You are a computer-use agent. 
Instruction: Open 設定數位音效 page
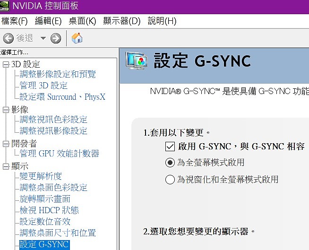pos(45,222)
